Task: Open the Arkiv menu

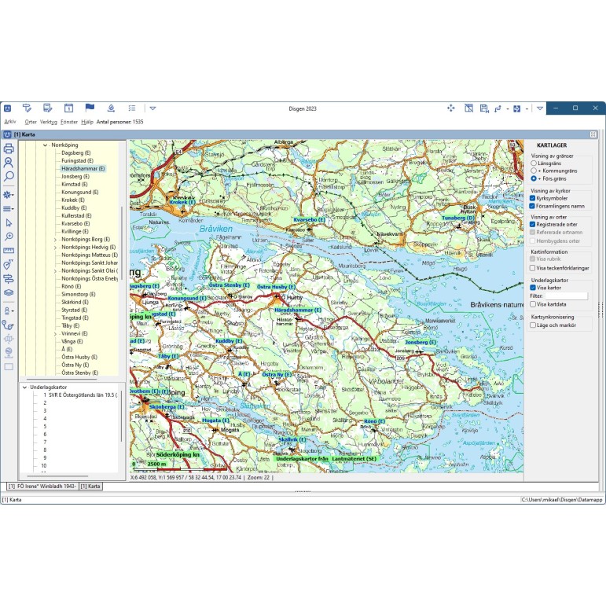Action: 10,122
